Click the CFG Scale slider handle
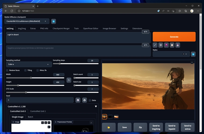 26,92
